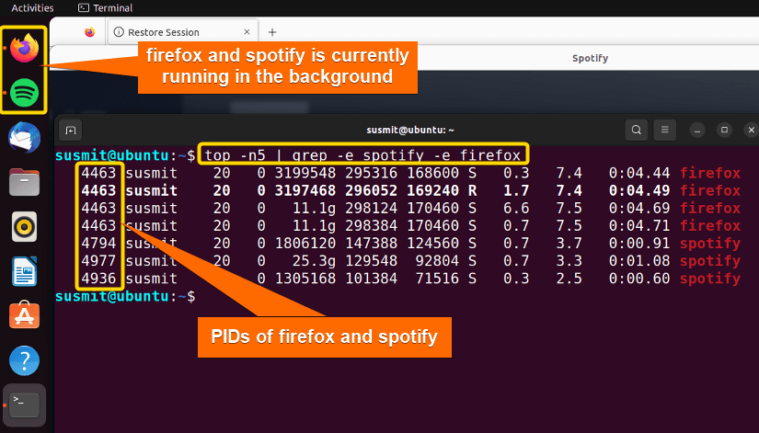Select PID 4977 in the output

98,261
